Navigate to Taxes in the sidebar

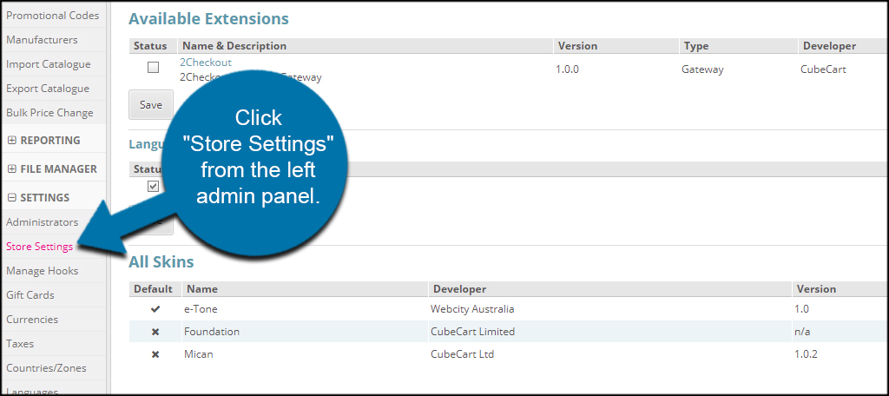pos(20,344)
